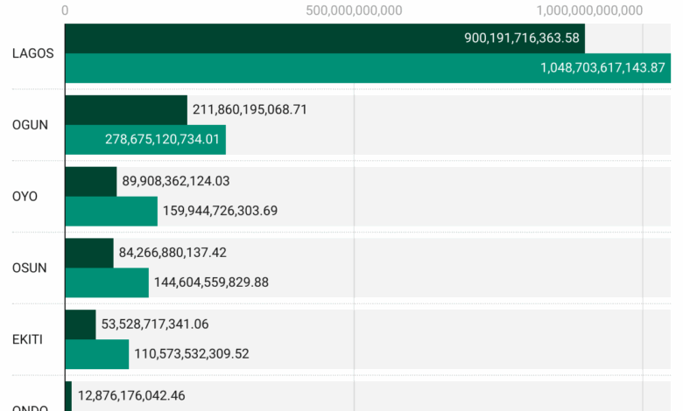Click the dark green OSUN bar
The image size is (683, 411).
(x=89, y=253)
